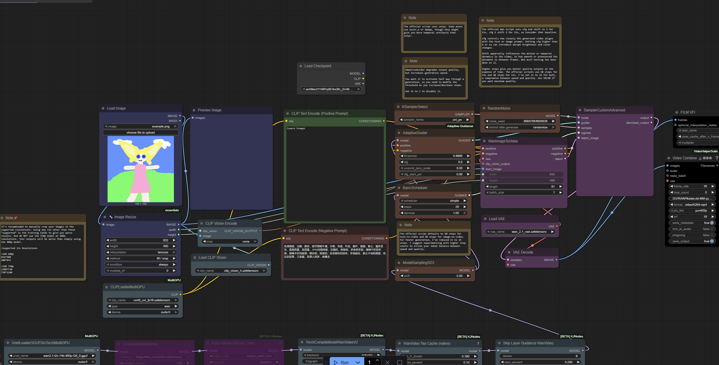Open control after generate dropdown

click(x=520, y=127)
